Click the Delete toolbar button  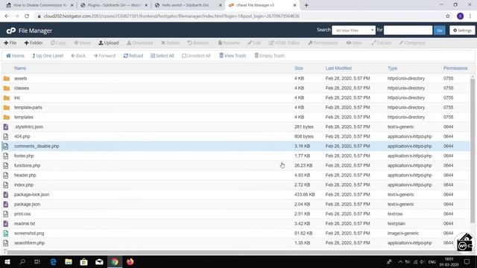(x=171, y=43)
